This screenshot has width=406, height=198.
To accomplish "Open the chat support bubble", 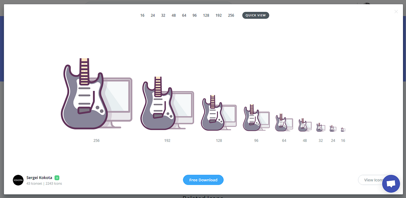I will pyautogui.click(x=391, y=184).
